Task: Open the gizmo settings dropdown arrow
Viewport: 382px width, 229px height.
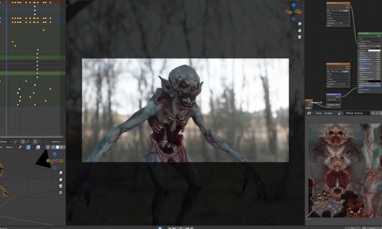Action: coord(33,147)
